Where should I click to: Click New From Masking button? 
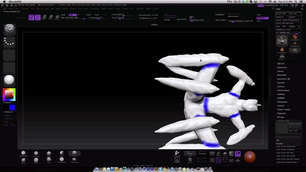(x=288, y=150)
